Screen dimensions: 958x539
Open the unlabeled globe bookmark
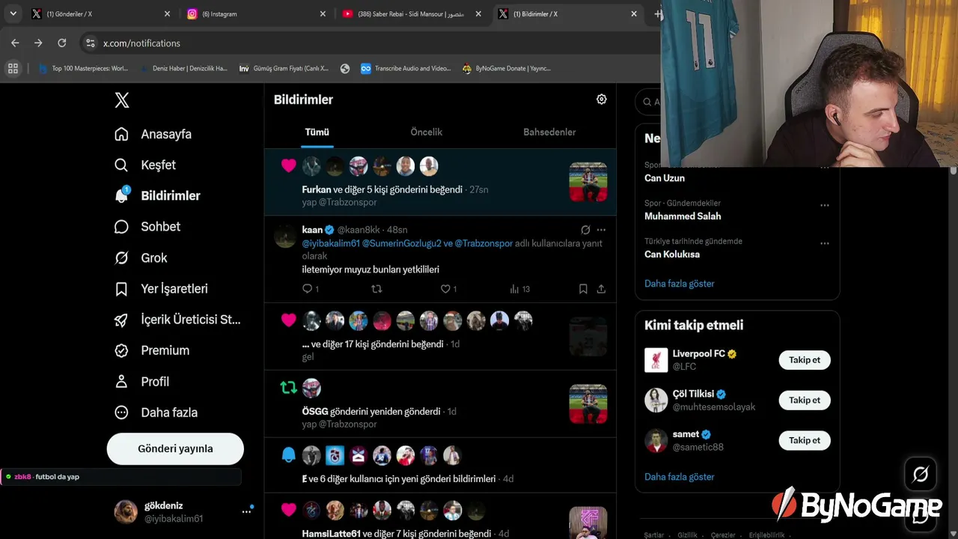pos(345,68)
